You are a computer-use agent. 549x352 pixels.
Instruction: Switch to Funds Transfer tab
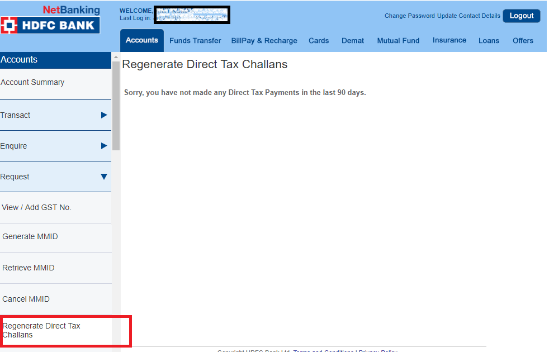[x=195, y=41]
